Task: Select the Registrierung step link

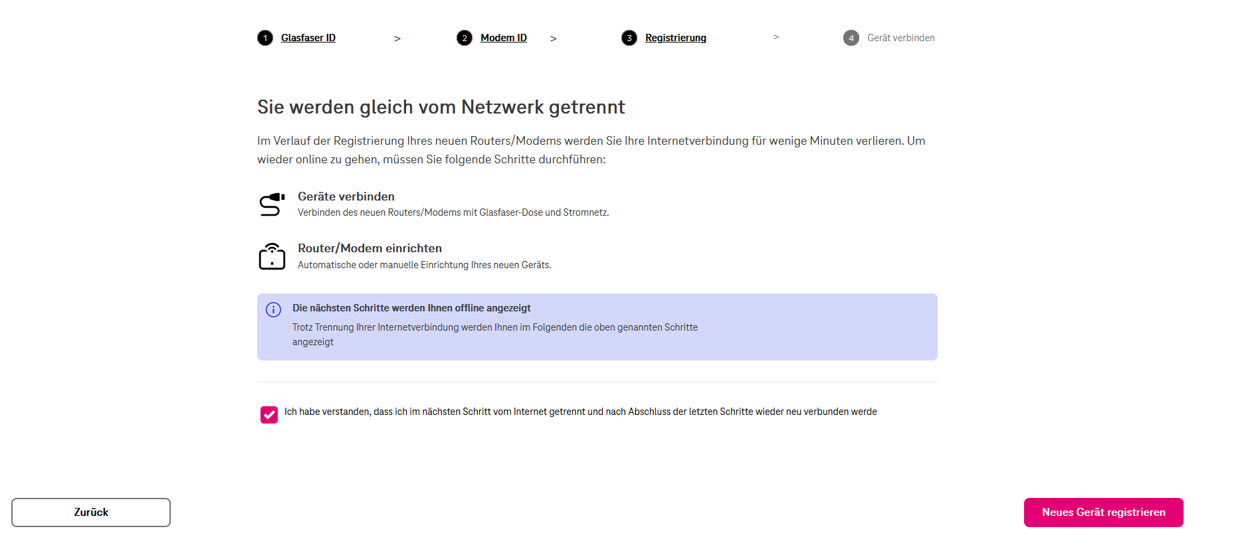Action: [x=676, y=38]
